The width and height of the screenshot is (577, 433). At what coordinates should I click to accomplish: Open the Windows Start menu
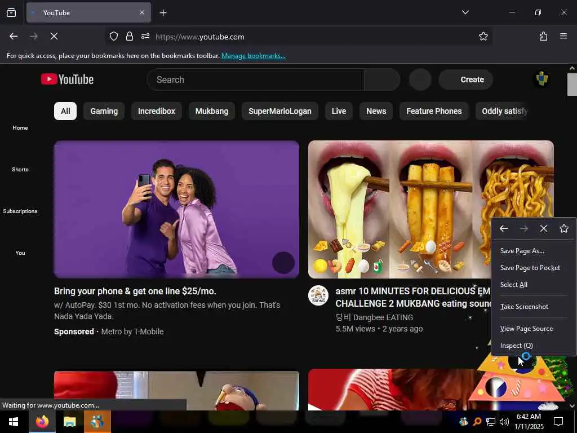point(14,422)
